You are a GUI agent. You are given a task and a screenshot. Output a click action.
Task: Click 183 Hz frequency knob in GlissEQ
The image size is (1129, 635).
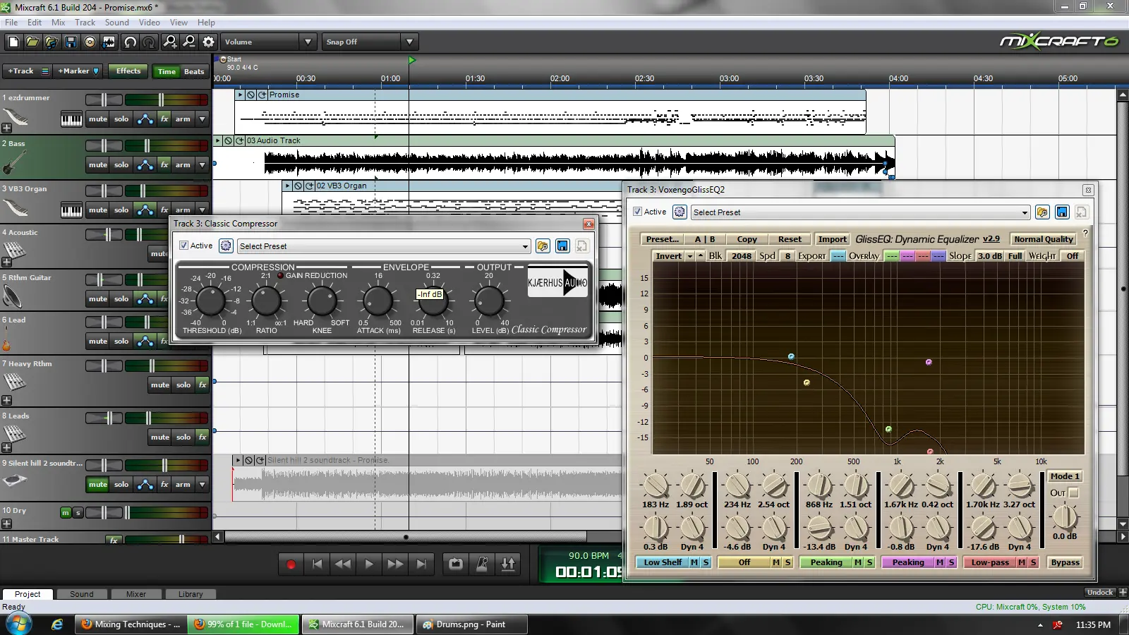pos(656,485)
